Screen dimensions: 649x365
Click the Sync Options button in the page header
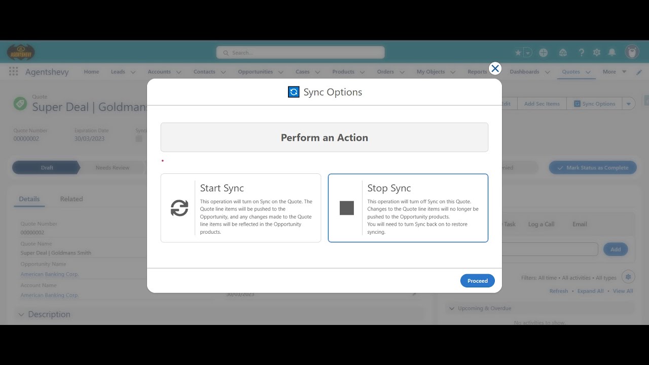[x=594, y=104]
